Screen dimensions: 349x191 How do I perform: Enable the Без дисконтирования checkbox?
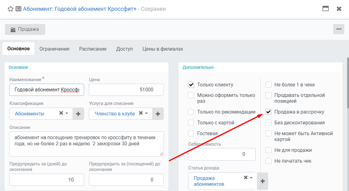268,122
